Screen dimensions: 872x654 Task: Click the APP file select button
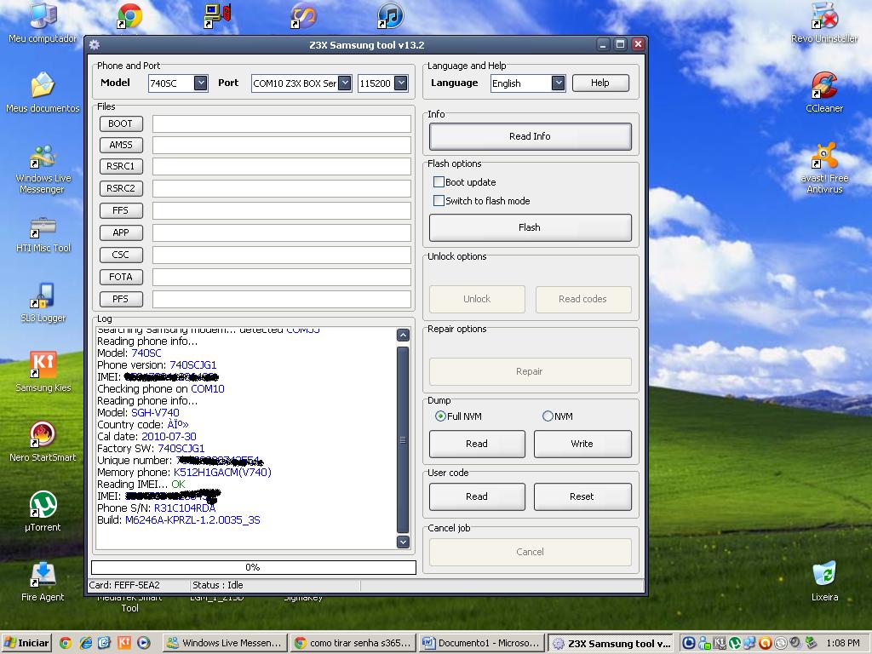(x=121, y=232)
